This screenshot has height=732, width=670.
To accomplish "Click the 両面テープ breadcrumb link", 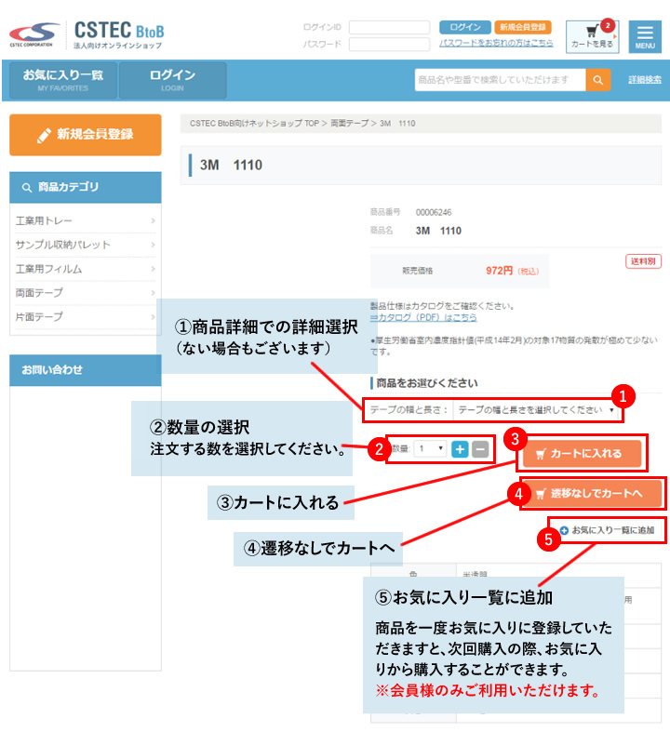I will click(350, 124).
